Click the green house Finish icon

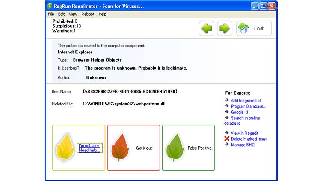coord(243,28)
